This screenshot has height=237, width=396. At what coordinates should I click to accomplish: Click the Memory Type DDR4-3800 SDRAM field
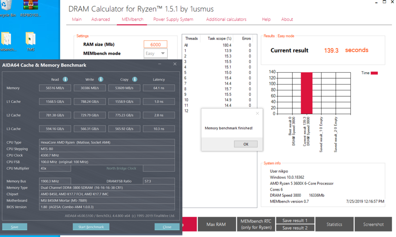(x=107, y=188)
